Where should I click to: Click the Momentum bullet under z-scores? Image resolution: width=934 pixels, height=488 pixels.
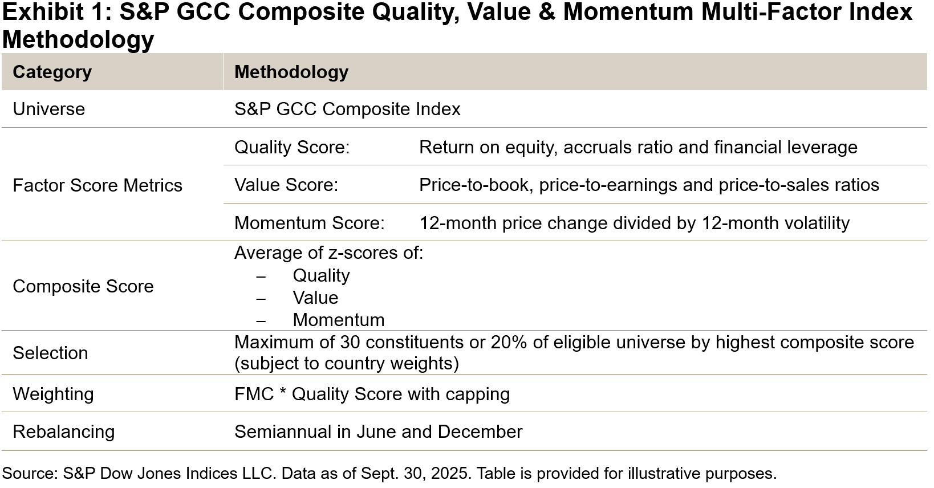pos(338,320)
